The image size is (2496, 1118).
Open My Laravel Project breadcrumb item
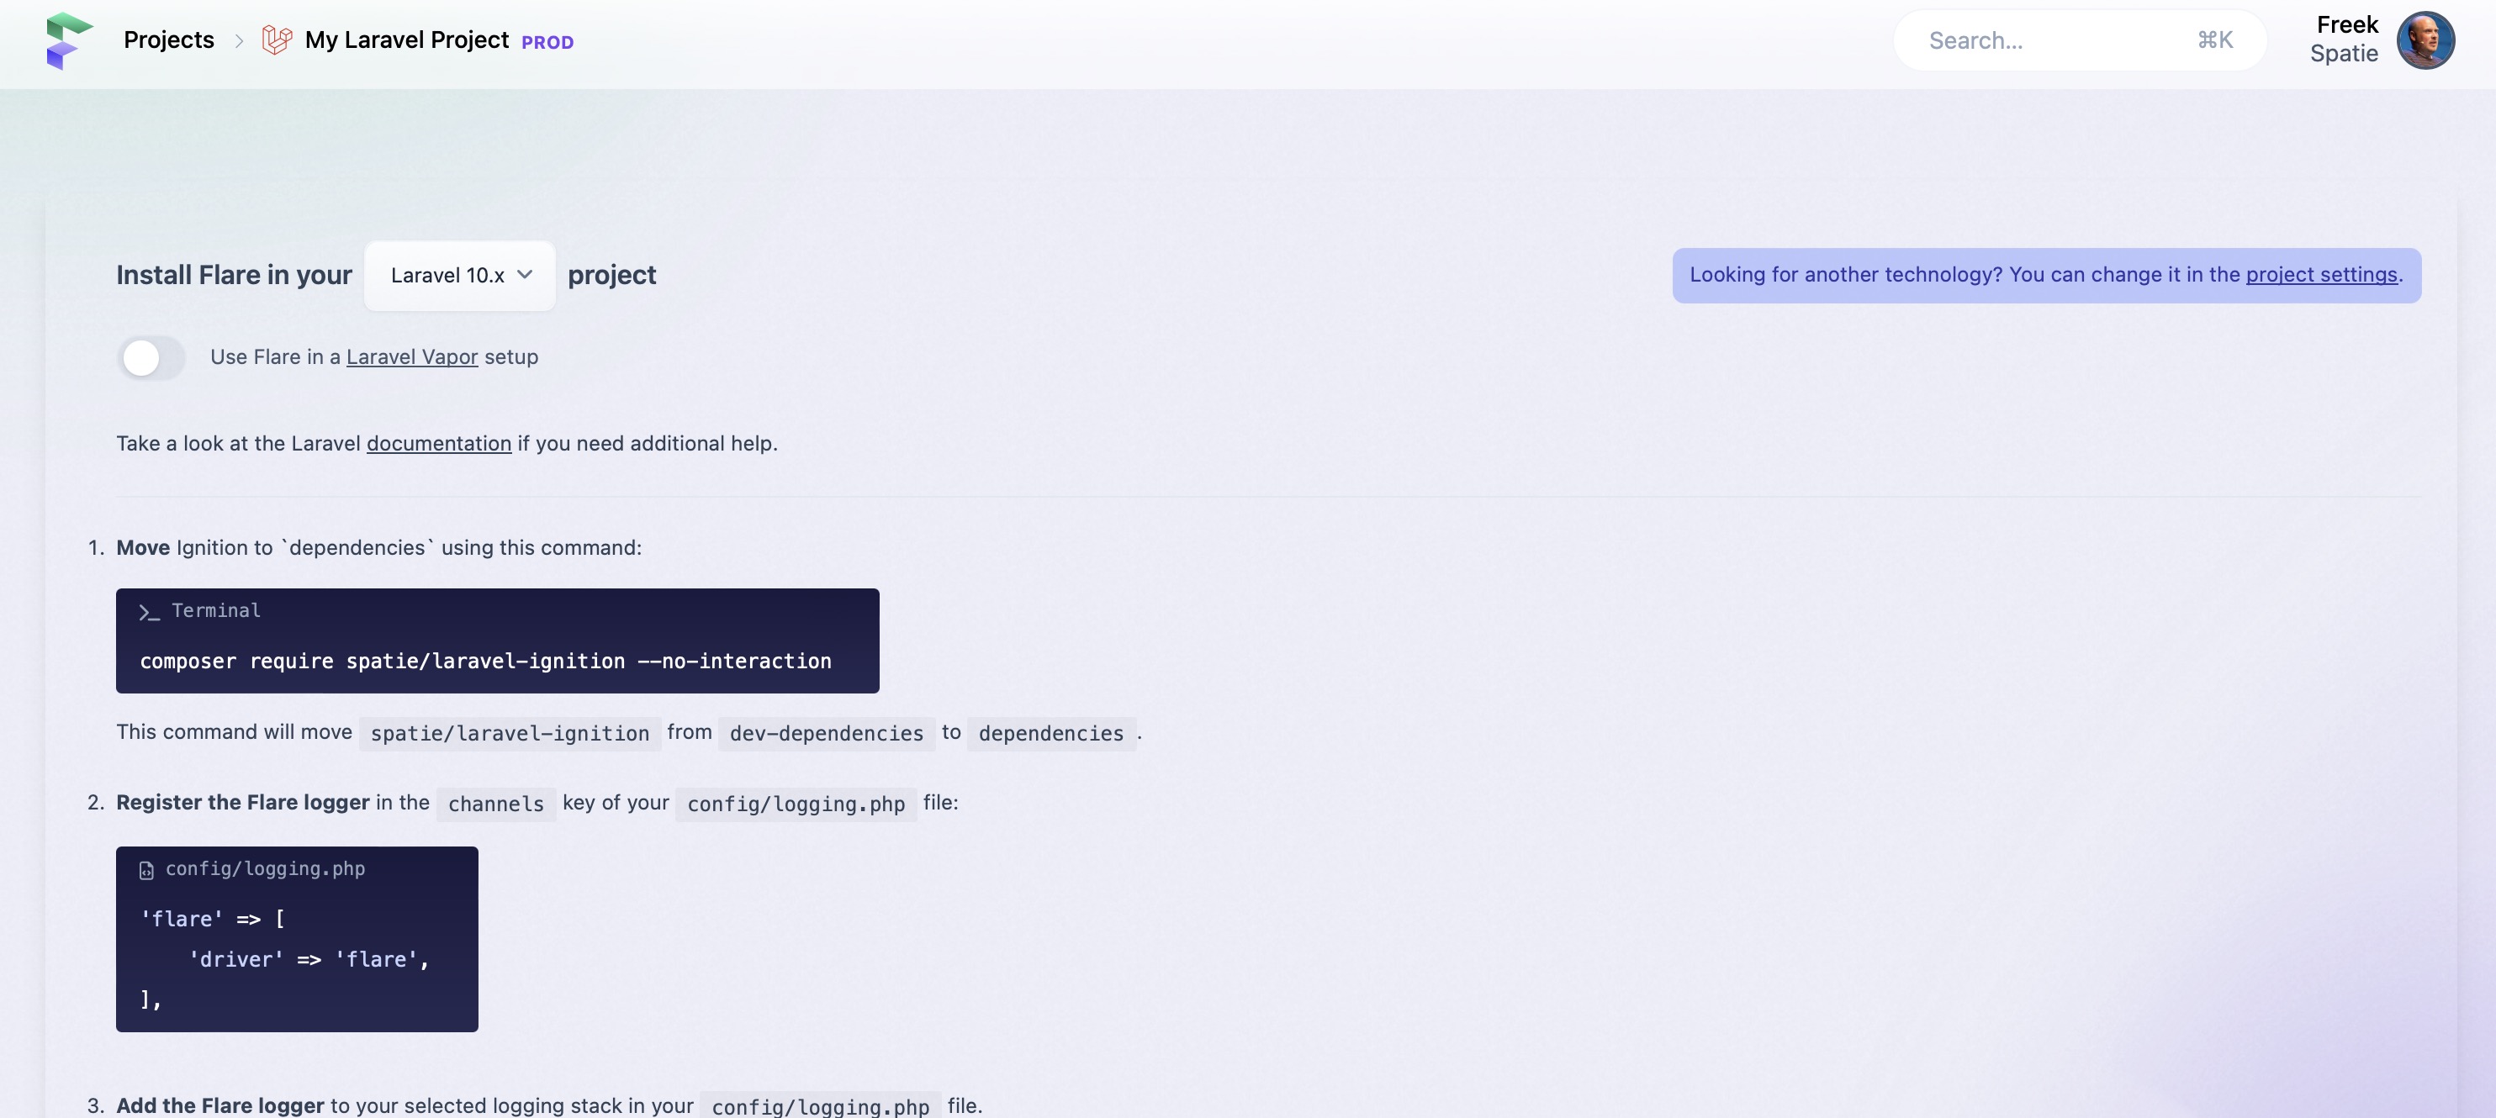tap(406, 40)
